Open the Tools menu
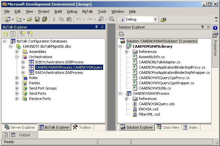The image size is (220, 146). click(102, 11)
